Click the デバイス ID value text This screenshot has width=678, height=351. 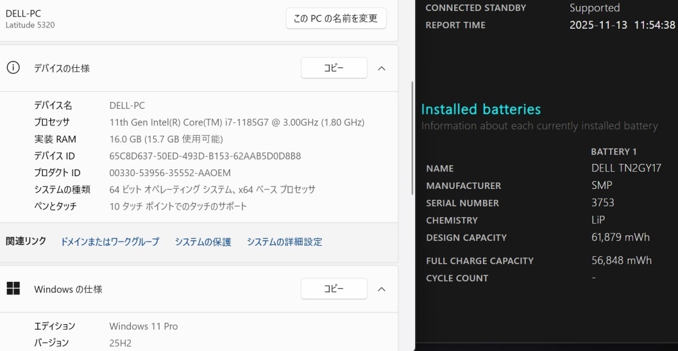(x=205, y=156)
